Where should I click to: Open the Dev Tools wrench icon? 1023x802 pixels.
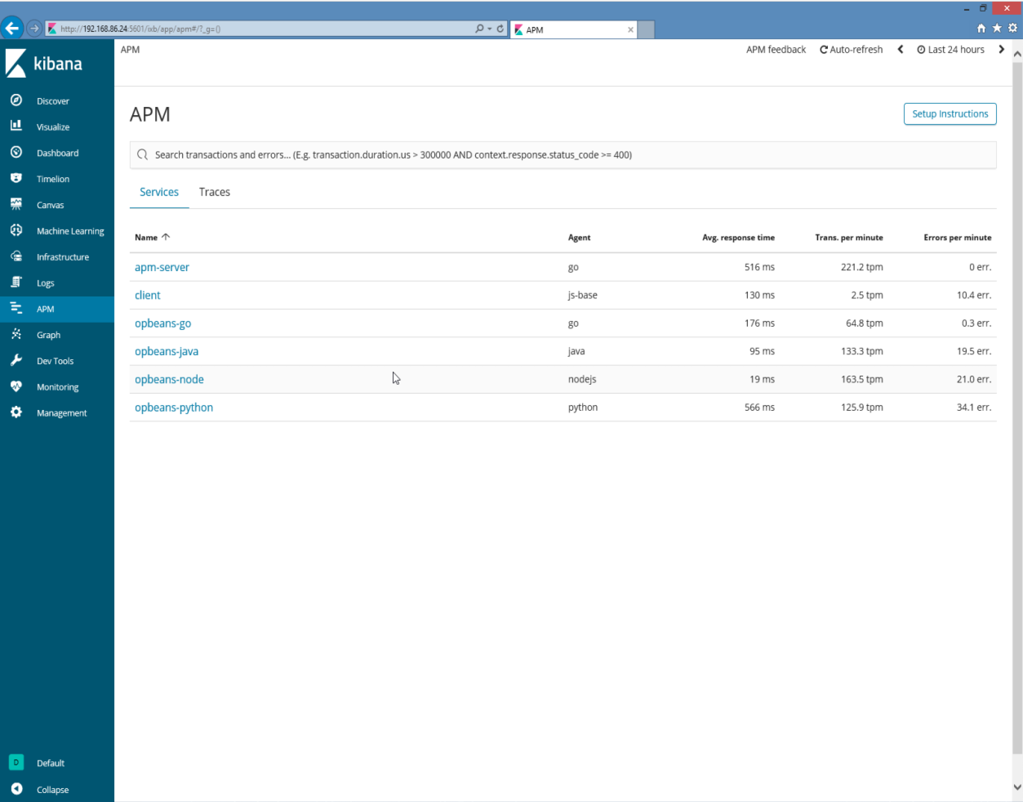16,360
